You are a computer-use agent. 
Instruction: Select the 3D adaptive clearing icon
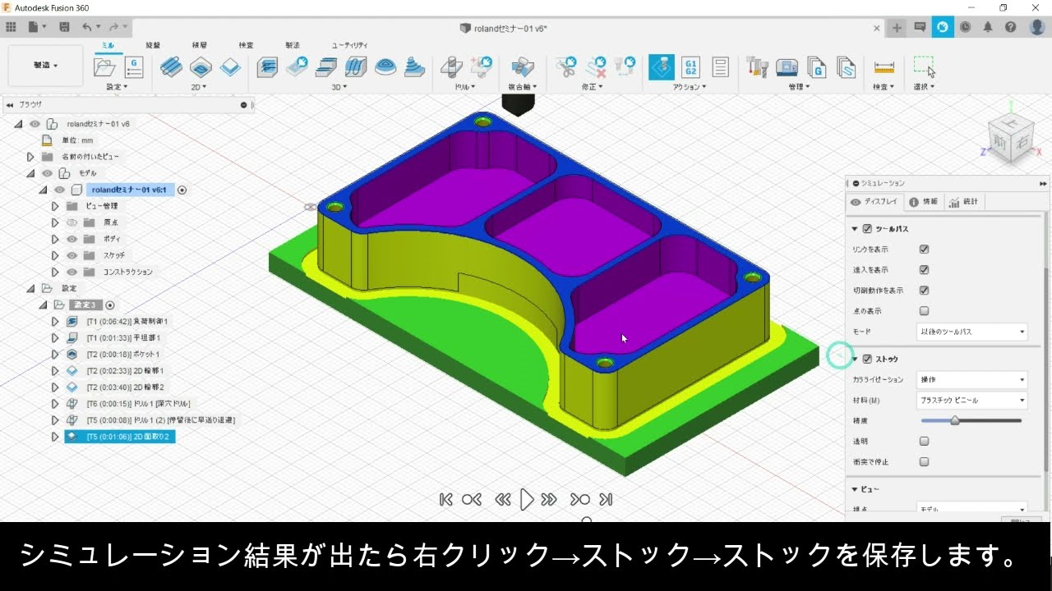267,67
